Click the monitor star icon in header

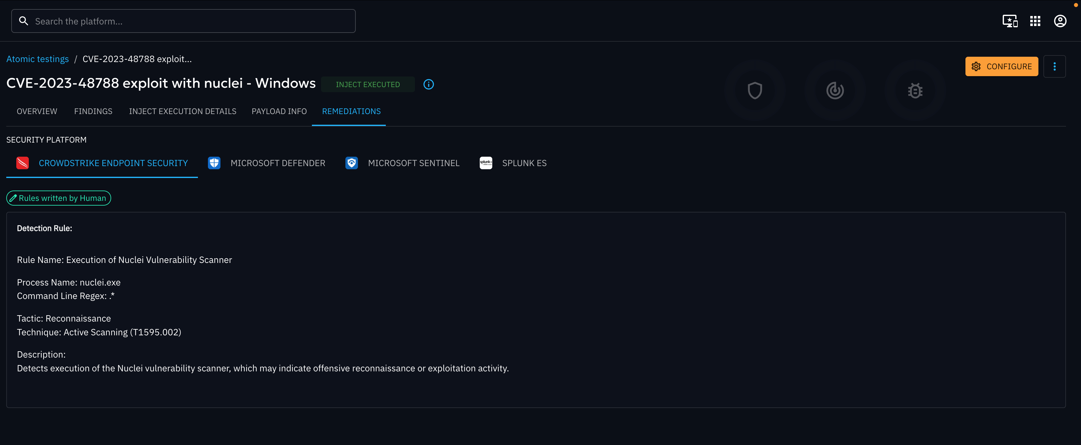coord(1010,21)
